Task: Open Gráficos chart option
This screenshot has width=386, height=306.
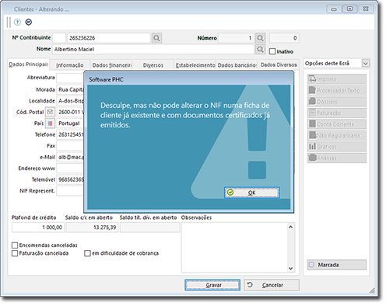Action: (337, 147)
